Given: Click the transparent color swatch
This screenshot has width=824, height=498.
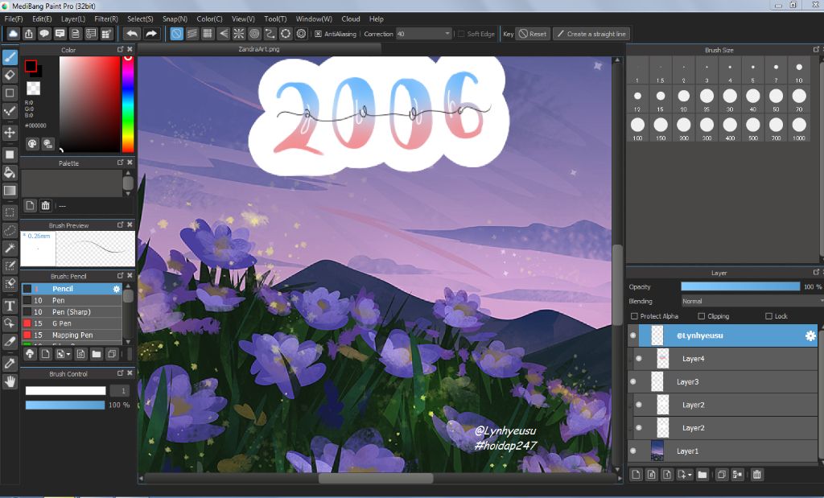Looking at the screenshot, I should pyautogui.click(x=33, y=88).
